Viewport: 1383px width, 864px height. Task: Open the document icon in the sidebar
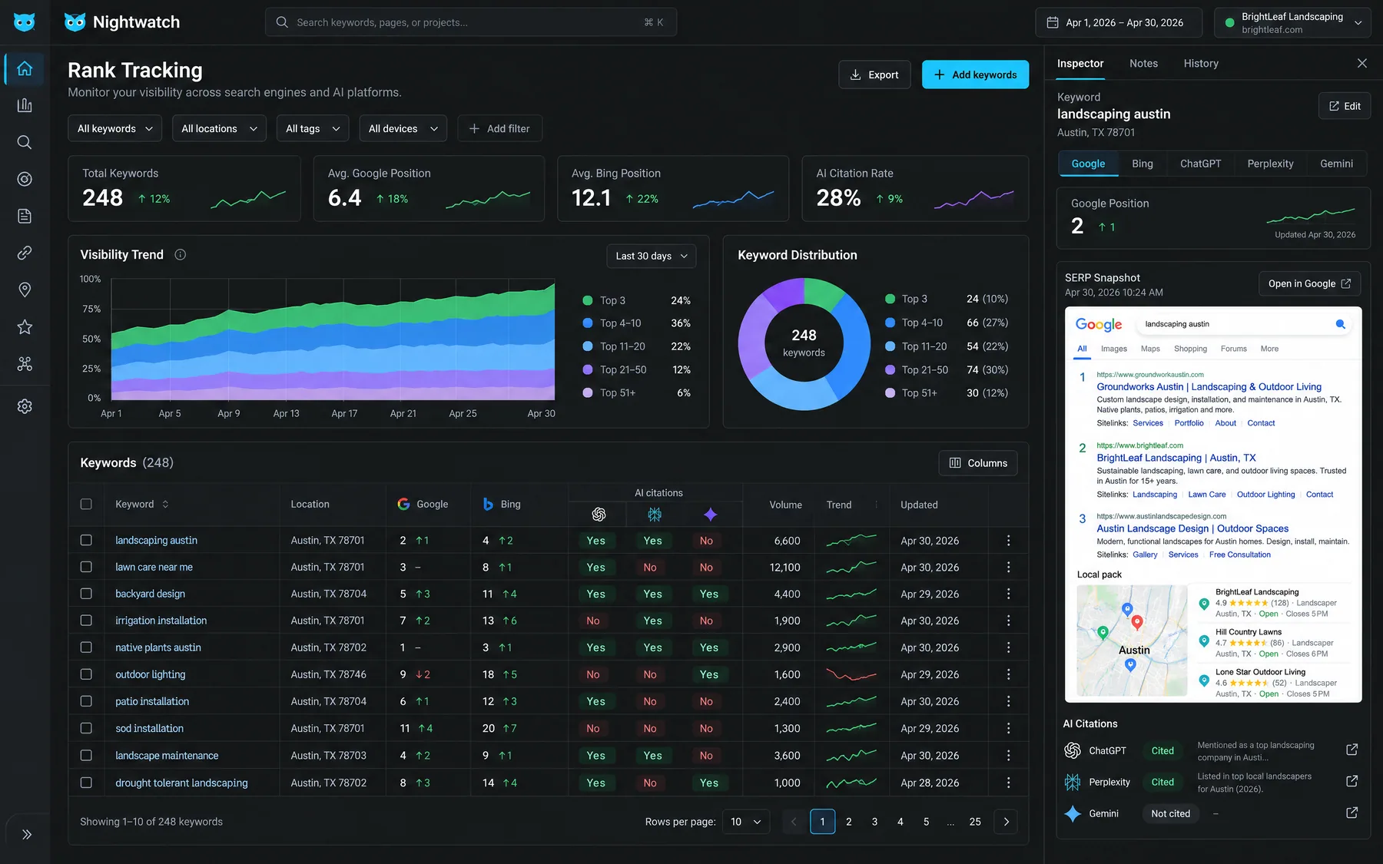[25, 216]
